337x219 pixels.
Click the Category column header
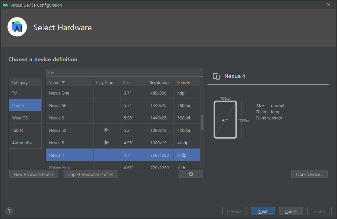tap(25, 82)
